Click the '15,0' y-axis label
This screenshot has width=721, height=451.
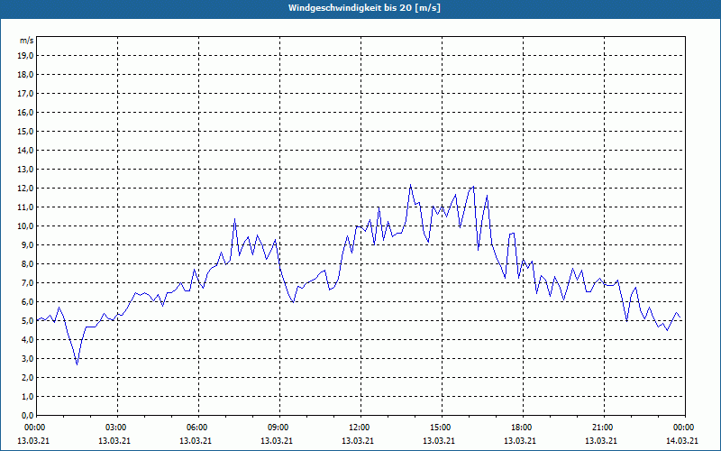click(x=25, y=131)
